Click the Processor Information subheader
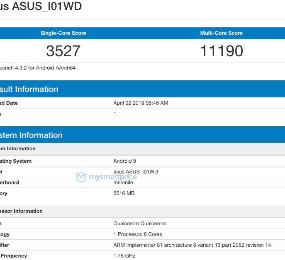 pos(22,211)
